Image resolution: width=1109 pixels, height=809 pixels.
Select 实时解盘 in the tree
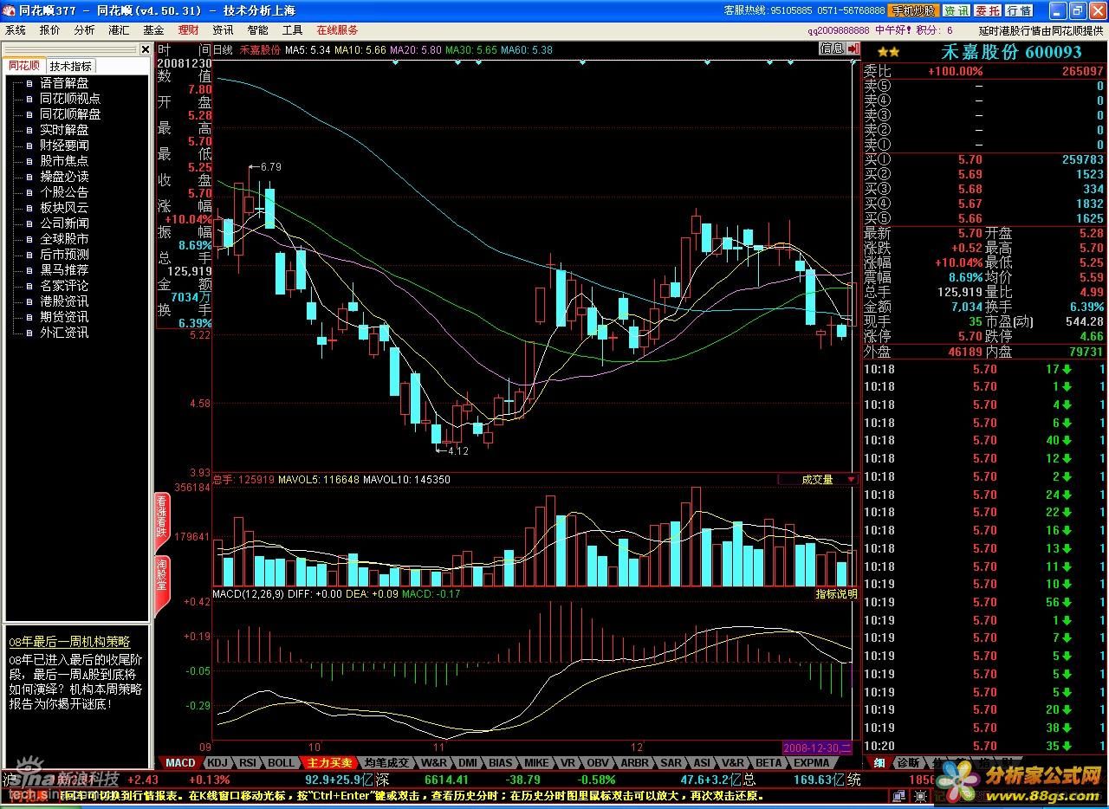(64, 130)
